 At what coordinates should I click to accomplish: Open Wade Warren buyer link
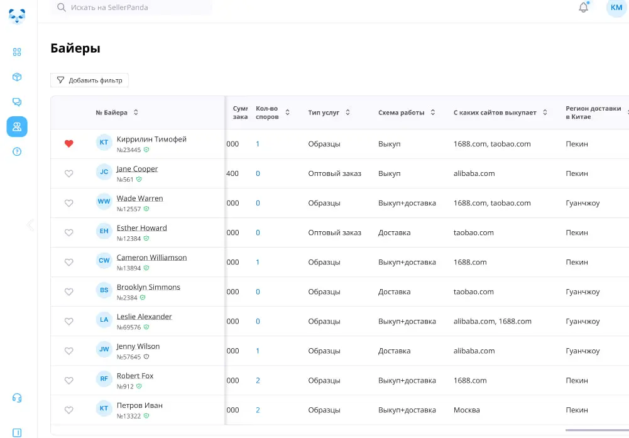(139, 198)
